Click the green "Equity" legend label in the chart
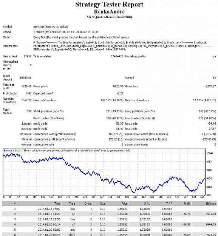The width and height of the screenshot is (218, 236). 18,151
